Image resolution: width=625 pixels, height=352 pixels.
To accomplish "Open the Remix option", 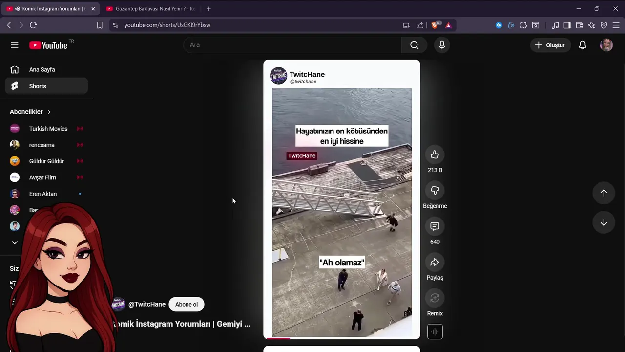I will click(x=435, y=298).
